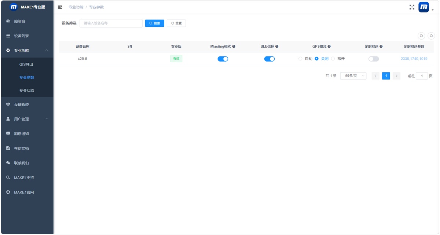Focus the 请输入设备名称 search field

(x=111, y=23)
